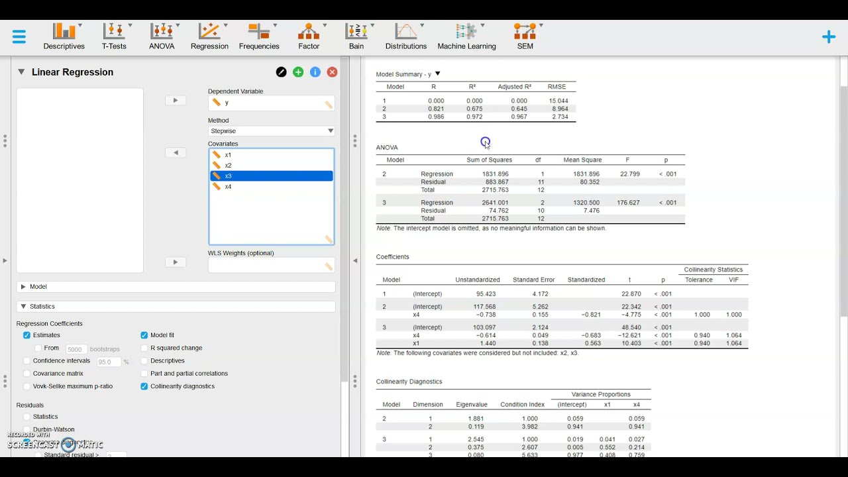This screenshot has width=848, height=477.
Task: Open the Model Summary - y dropdown arrow
Action: (x=437, y=74)
